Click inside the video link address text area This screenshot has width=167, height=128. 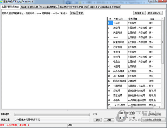point(53,61)
